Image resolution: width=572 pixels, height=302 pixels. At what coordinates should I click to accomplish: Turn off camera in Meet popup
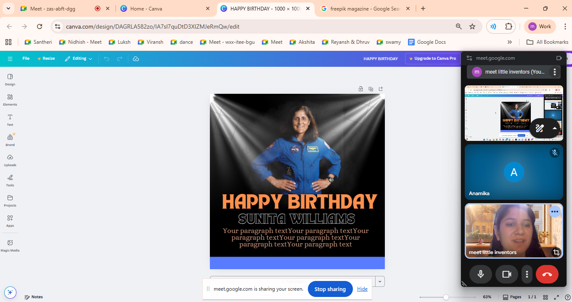(x=506, y=274)
